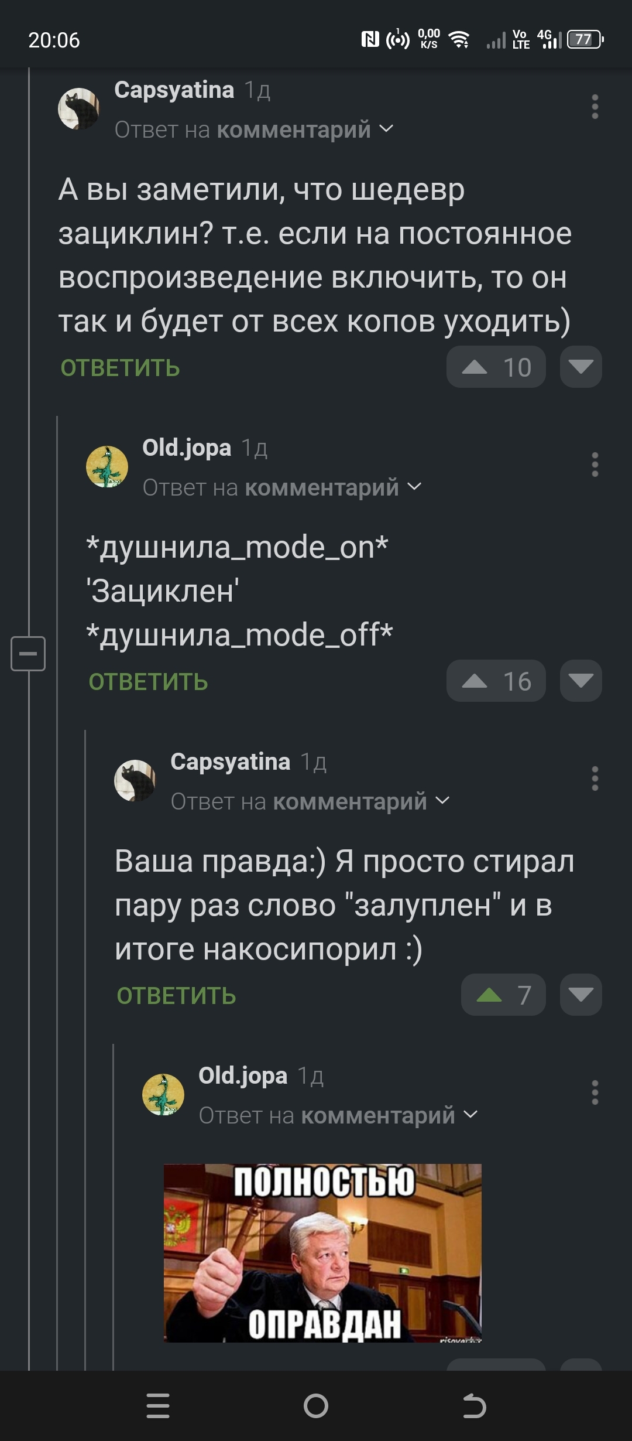Open three-dot menu on first Capsyatina comment
Screen dimensions: 632x1441
595,107
